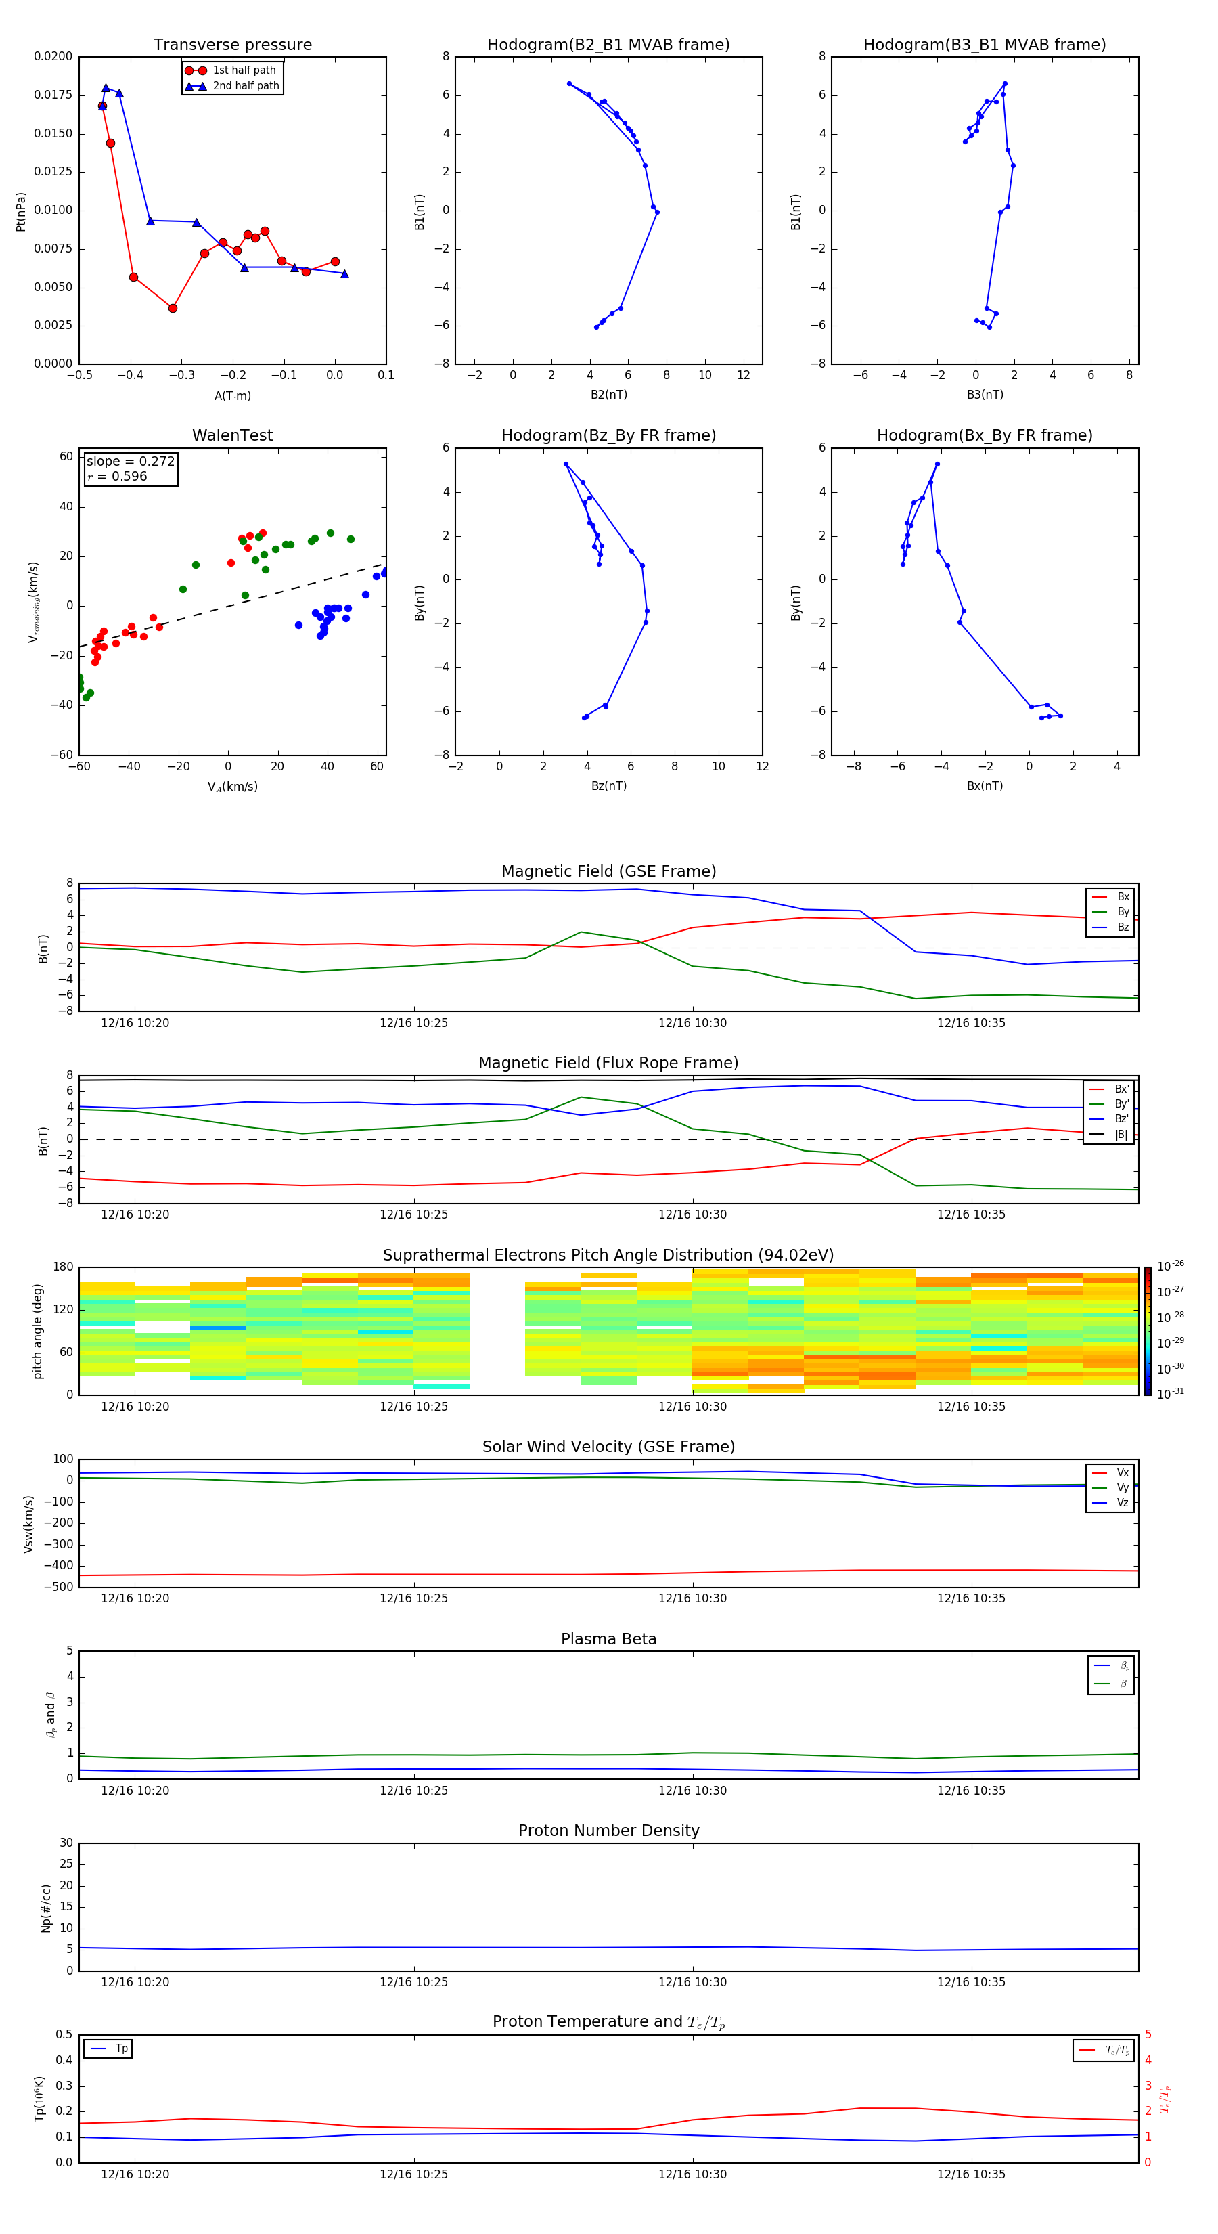The image size is (1218, 2234).
Task: Click the 'Hodogram(Bz_By FR frame)' title
Action: pos(608,435)
